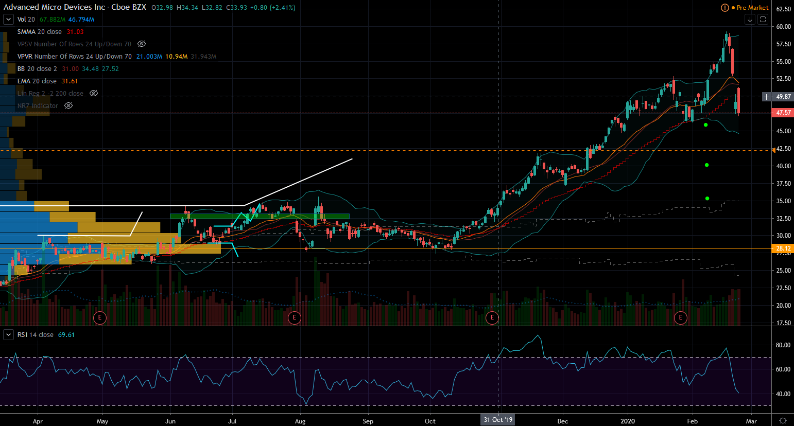Open earnings marker near February
The height and width of the screenshot is (426, 794).
click(681, 317)
